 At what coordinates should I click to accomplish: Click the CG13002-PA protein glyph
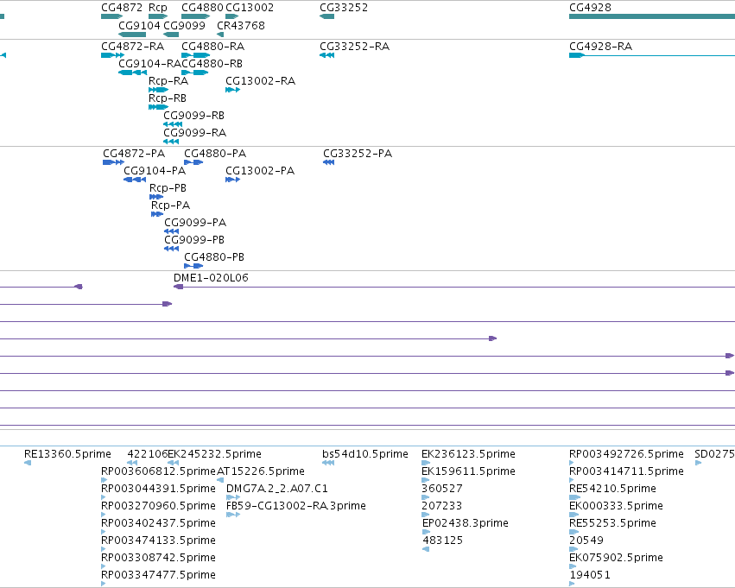232,180
